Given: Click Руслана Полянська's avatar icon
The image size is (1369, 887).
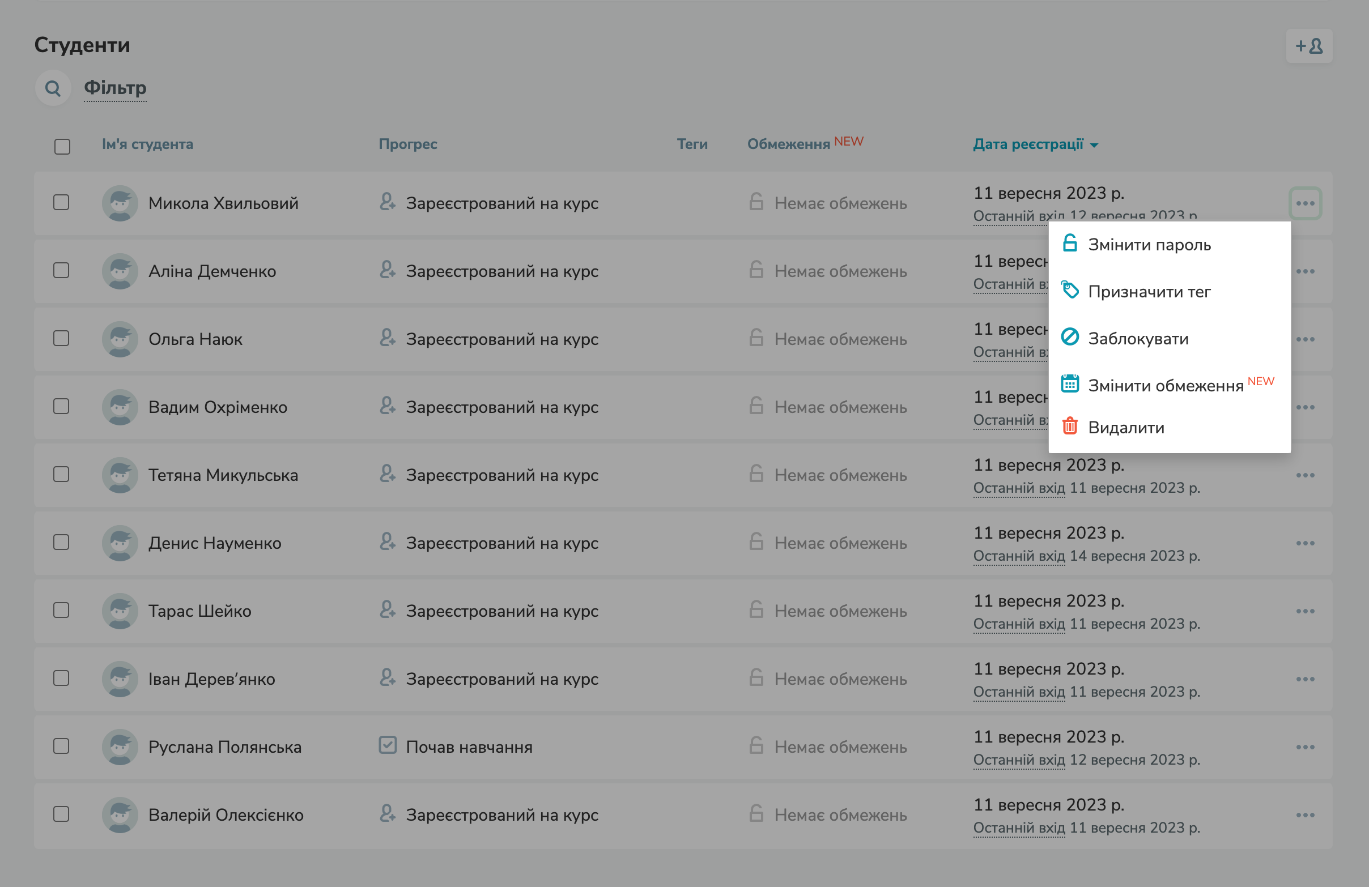Looking at the screenshot, I should tap(120, 747).
